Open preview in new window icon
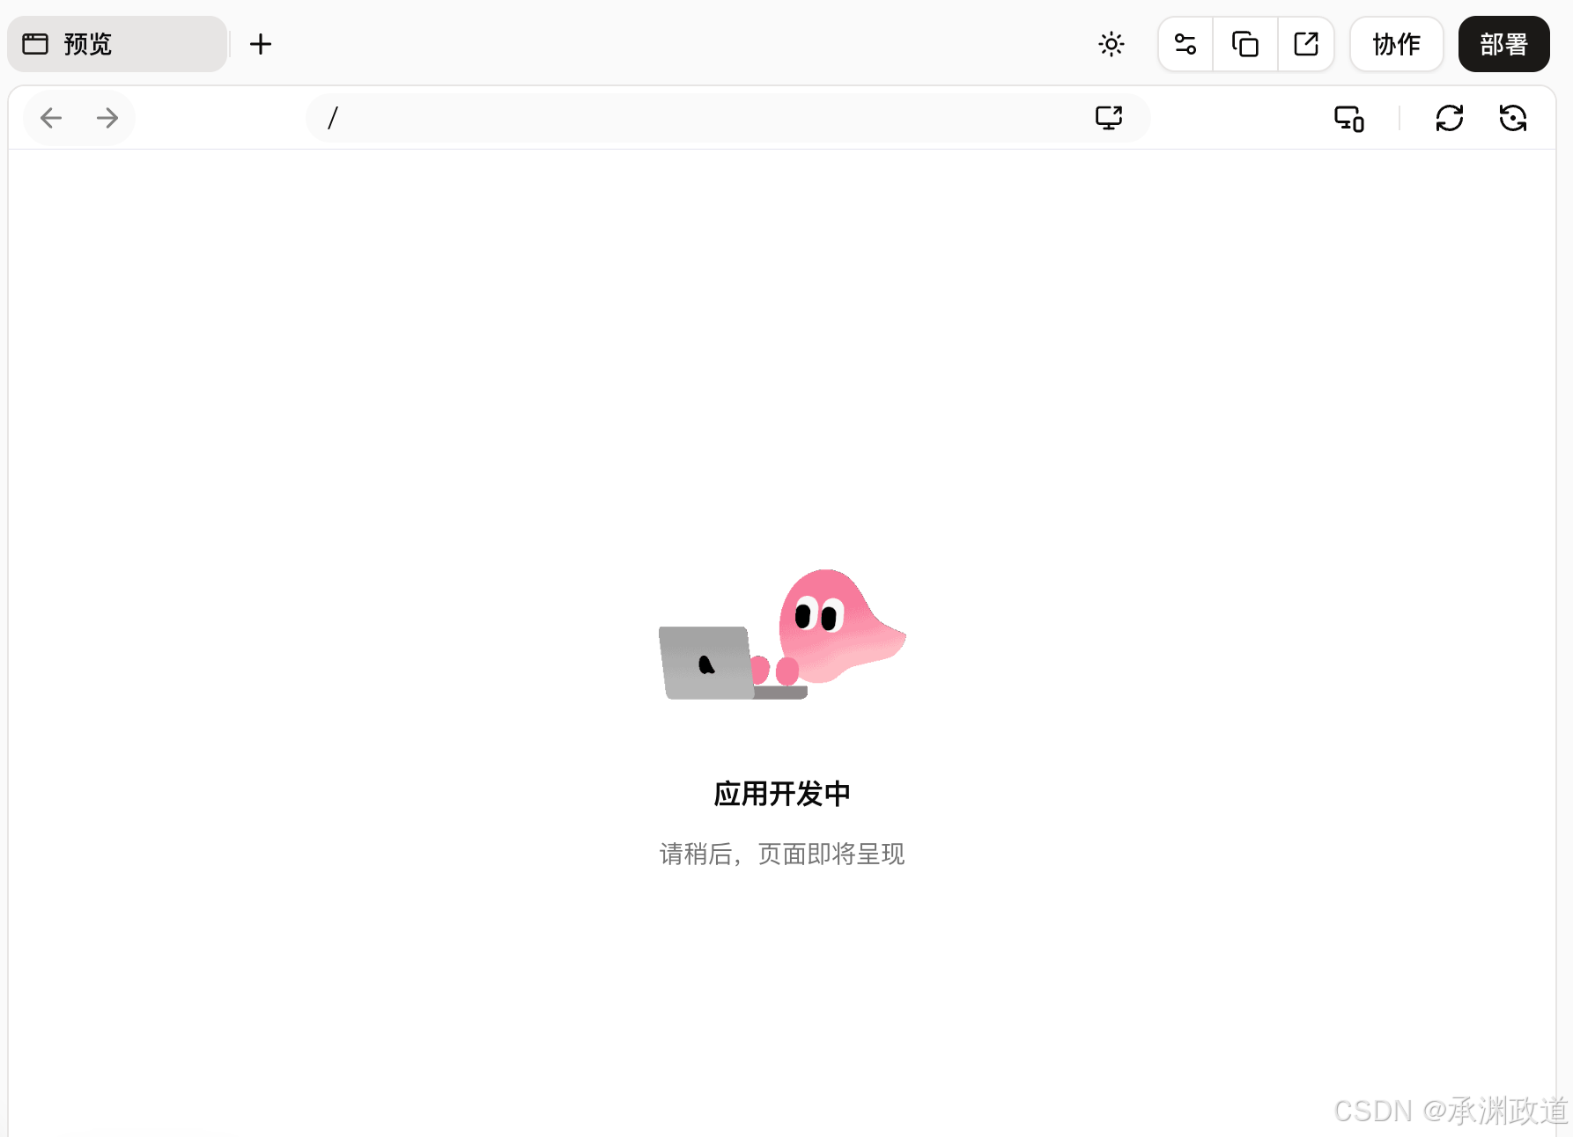Viewport: 1573px width, 1137px height. 1306,44
